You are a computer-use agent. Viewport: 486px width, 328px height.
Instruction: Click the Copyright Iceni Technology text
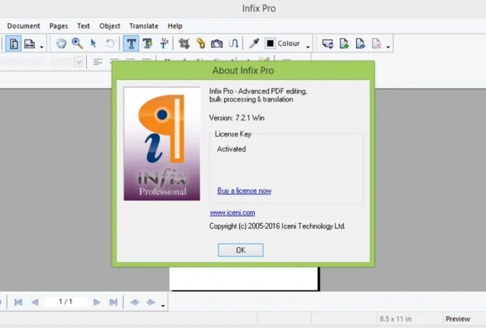pyautogui.click(x=277, y=226)
